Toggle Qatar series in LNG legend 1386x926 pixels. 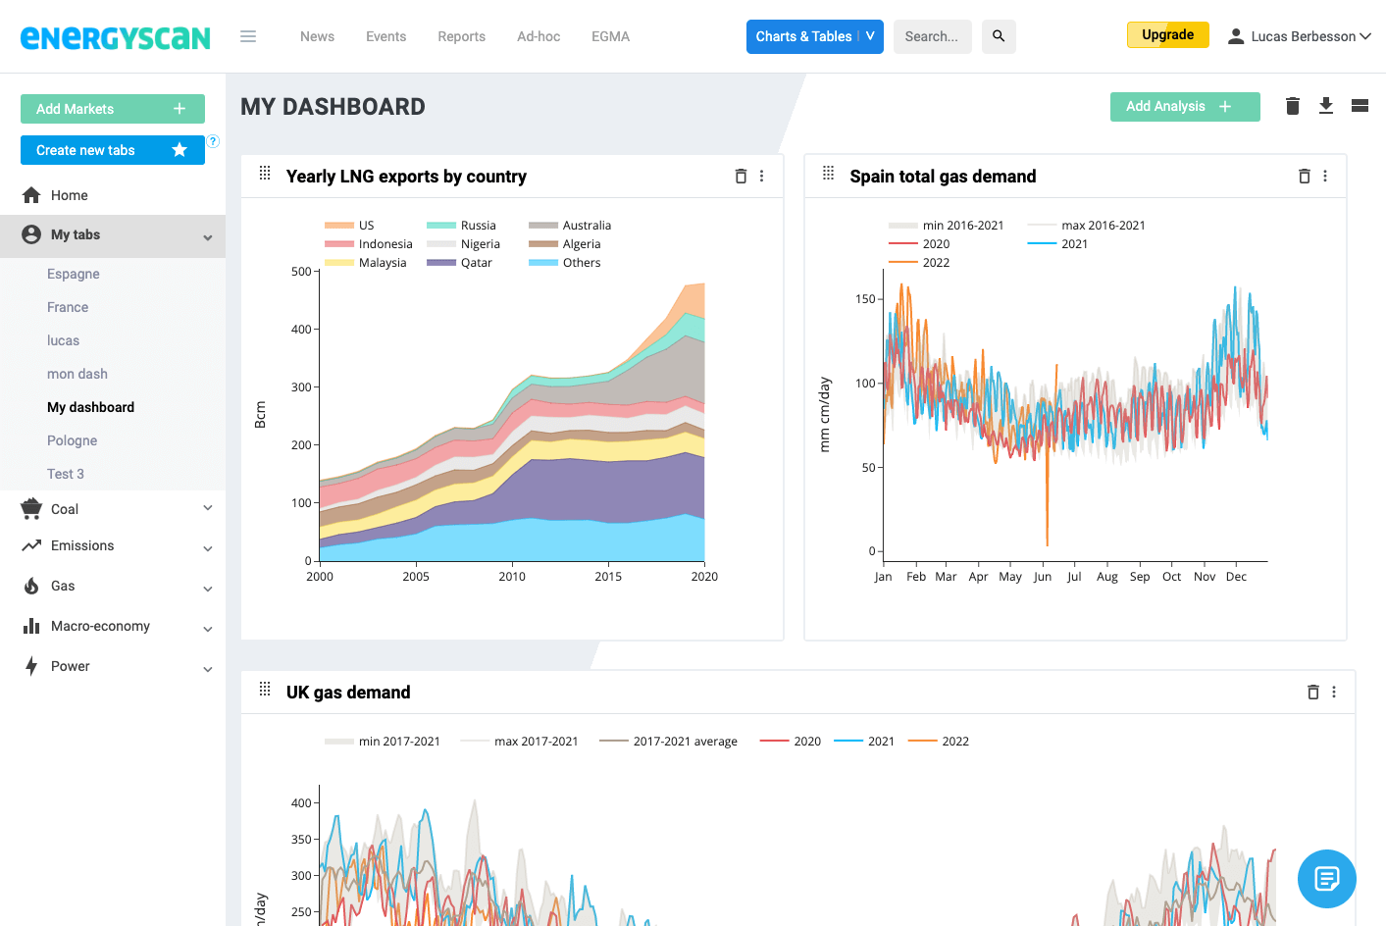[459, 263]
